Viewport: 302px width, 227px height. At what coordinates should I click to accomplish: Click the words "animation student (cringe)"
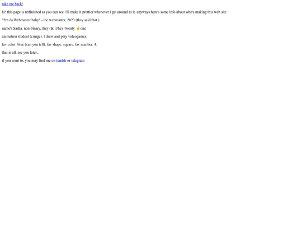click(22, 36)
